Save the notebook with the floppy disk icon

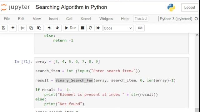pos(3,28)
